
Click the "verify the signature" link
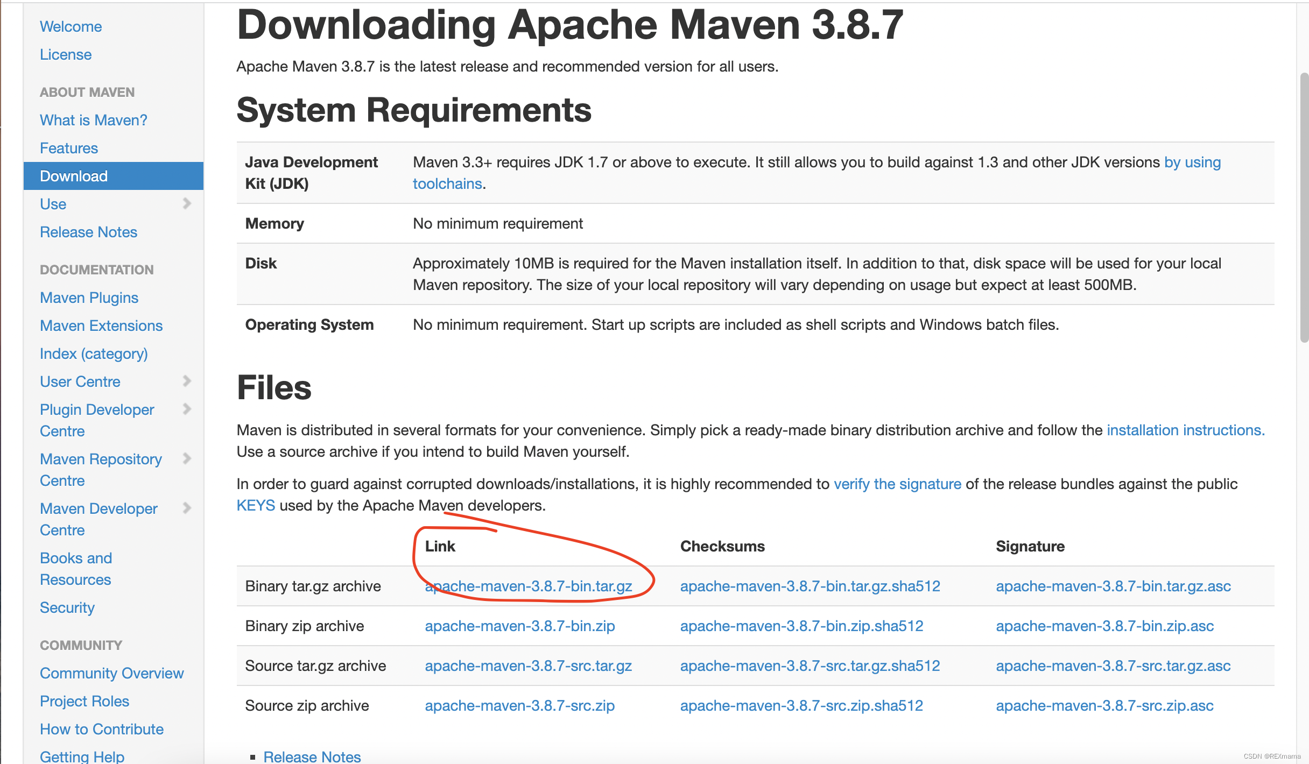click(x=897, y=484)
